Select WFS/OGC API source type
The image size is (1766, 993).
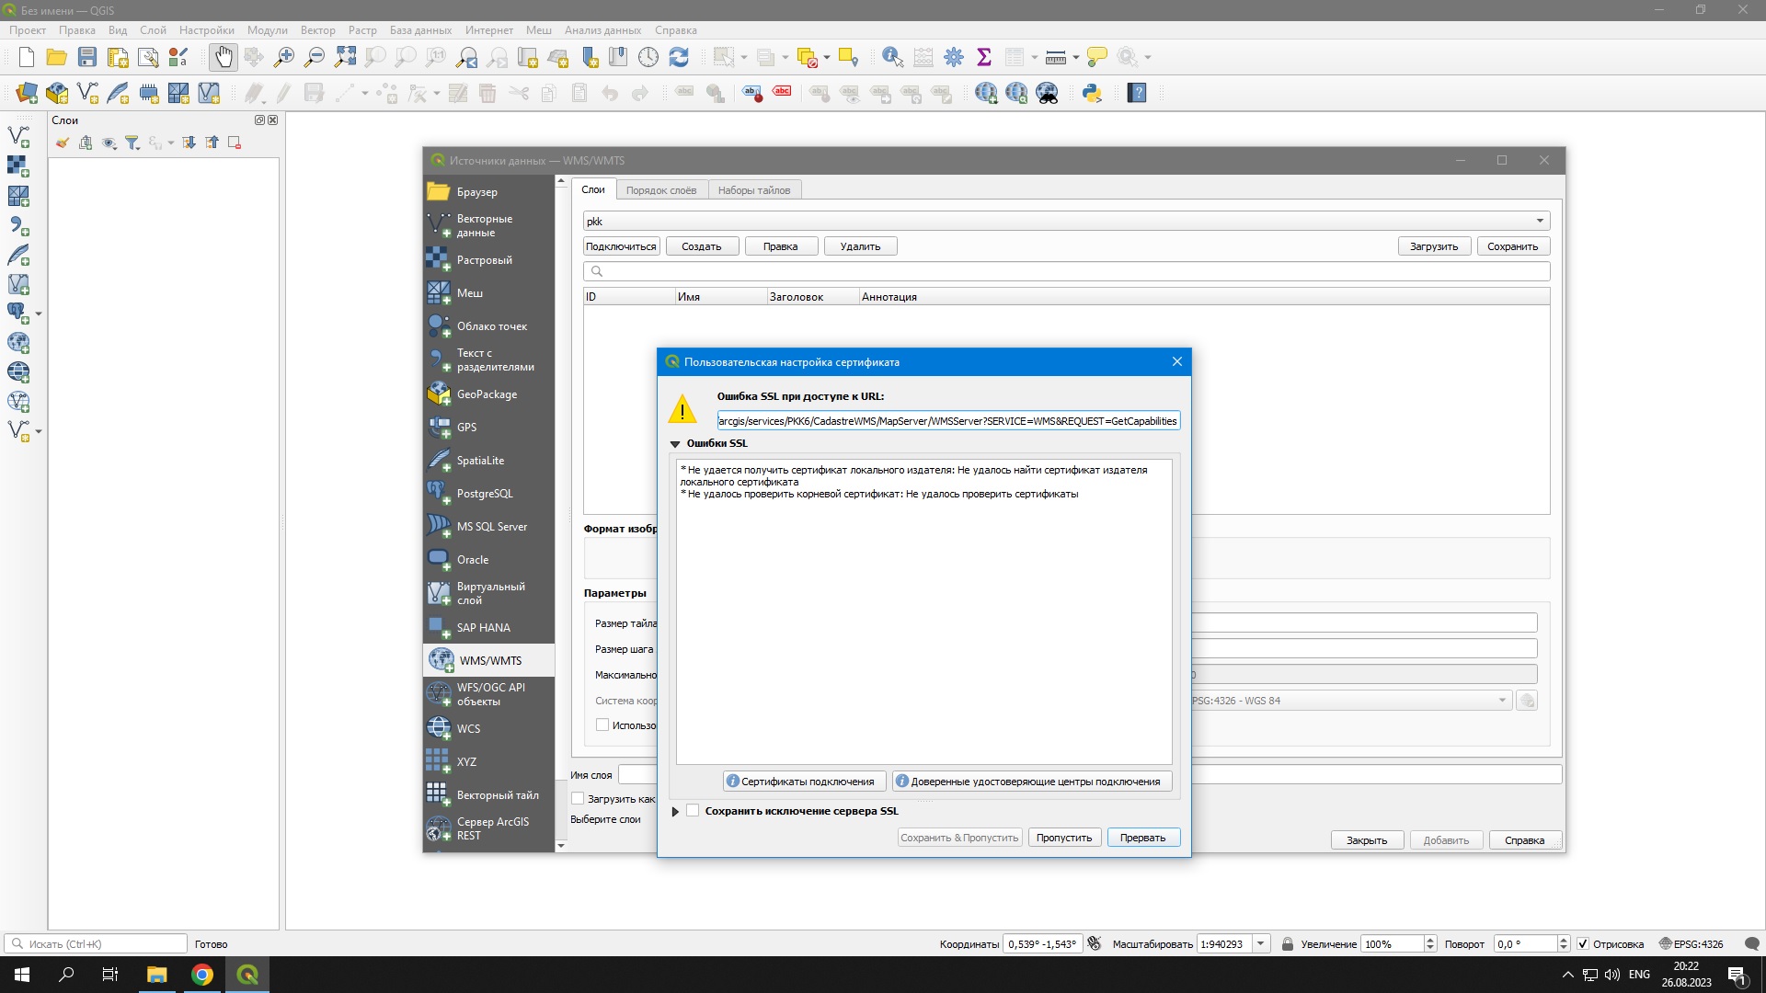point(489,694)
